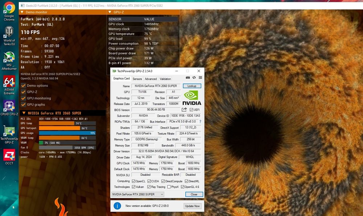
Task: Open Google Chrome desktop shortcut
Action: pyautogui.click(x=9, y=12)
